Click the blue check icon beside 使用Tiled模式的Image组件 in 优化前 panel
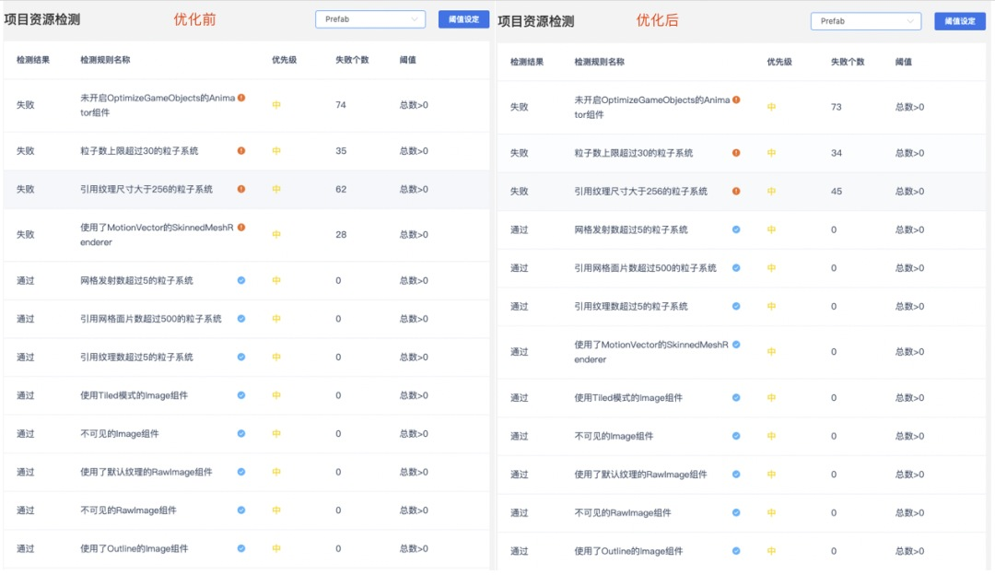The width and height of the screenshot is (995, 575). (x=241, y=395)
